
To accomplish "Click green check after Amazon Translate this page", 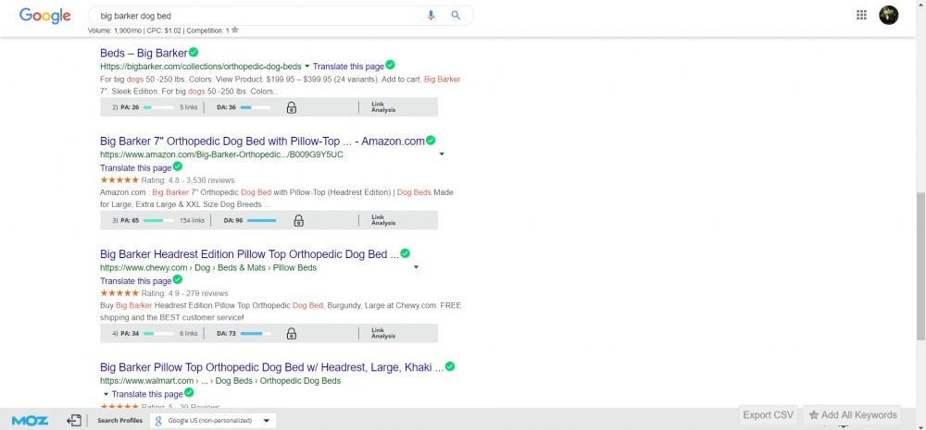I will 177,166.
